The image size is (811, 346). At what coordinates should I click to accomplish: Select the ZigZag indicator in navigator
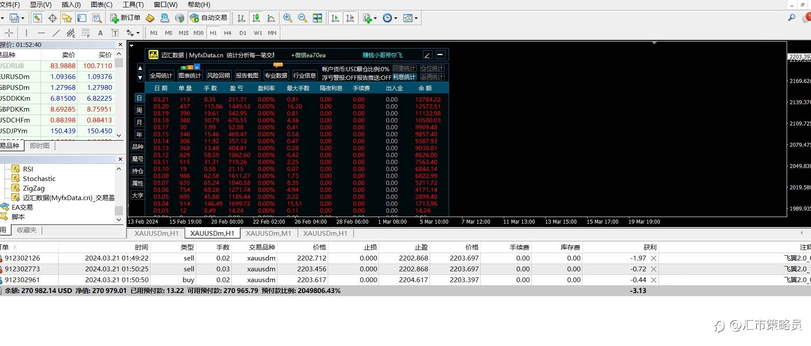[x=34, y=188]
